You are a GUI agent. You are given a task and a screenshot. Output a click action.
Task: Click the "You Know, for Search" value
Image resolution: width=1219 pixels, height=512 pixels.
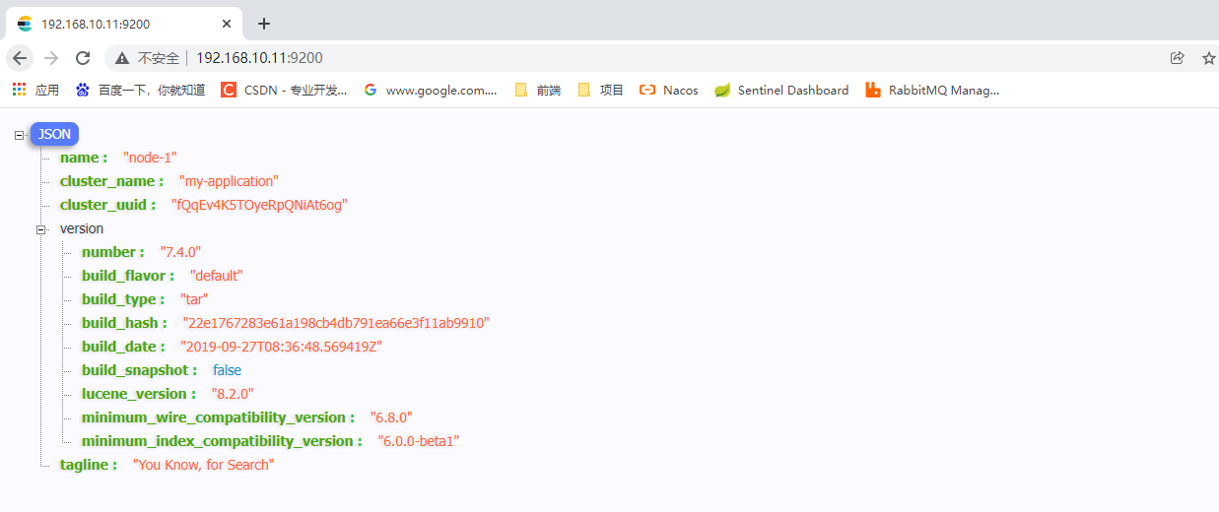(x=204, y=465)
